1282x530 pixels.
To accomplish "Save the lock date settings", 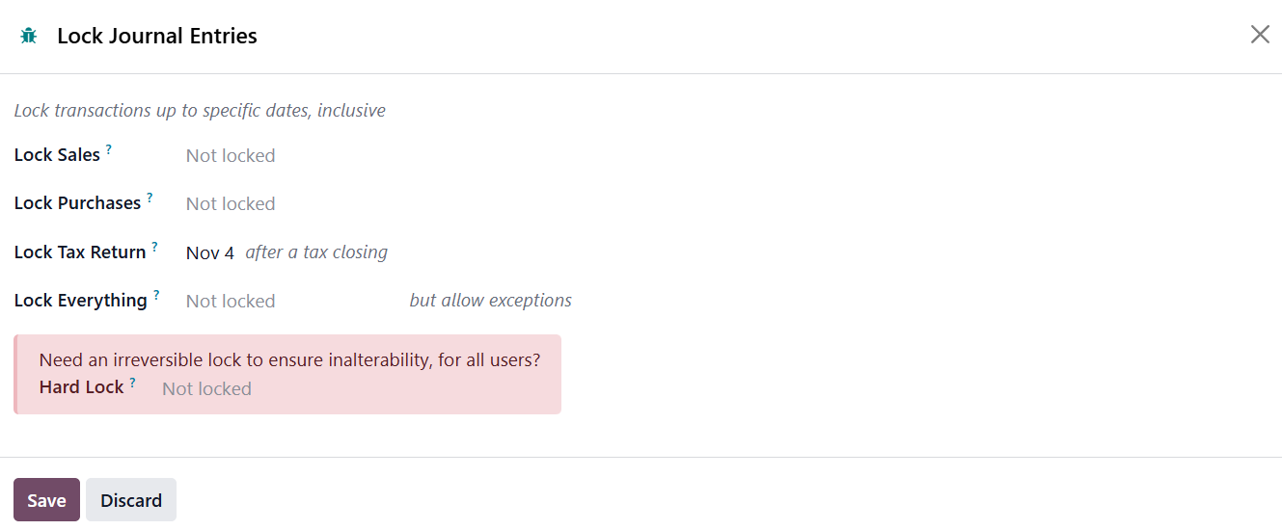I will 46,500.
